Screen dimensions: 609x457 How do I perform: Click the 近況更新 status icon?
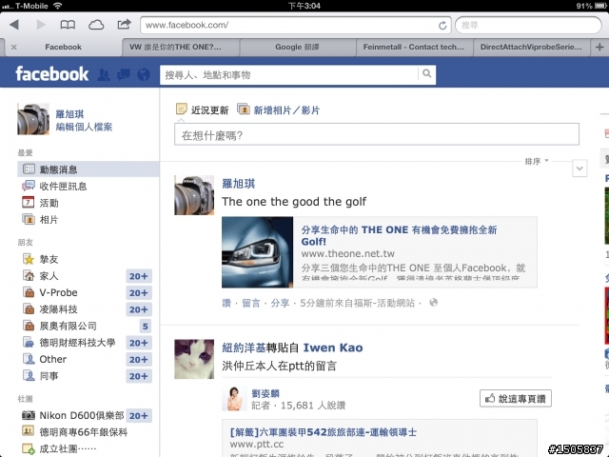(181, 109)
